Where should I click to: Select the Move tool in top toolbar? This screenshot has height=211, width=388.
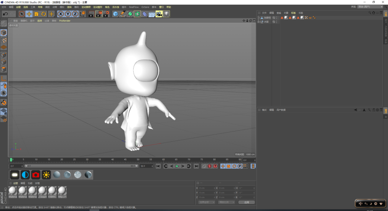pyautogui.click(x=29, y=14)
